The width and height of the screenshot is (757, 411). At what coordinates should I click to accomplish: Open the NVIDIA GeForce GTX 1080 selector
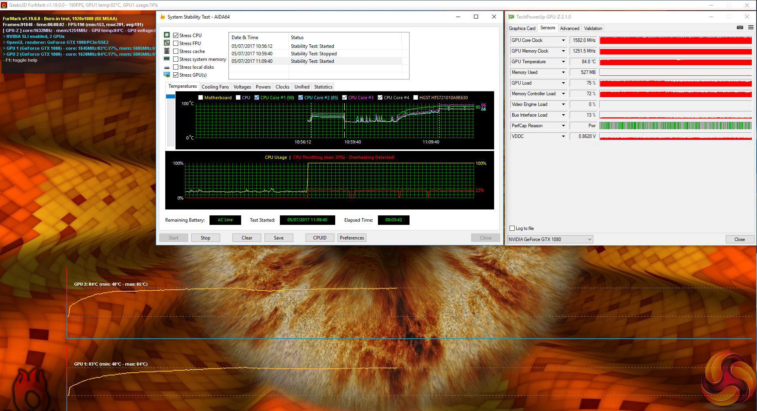tap(550, 239)
